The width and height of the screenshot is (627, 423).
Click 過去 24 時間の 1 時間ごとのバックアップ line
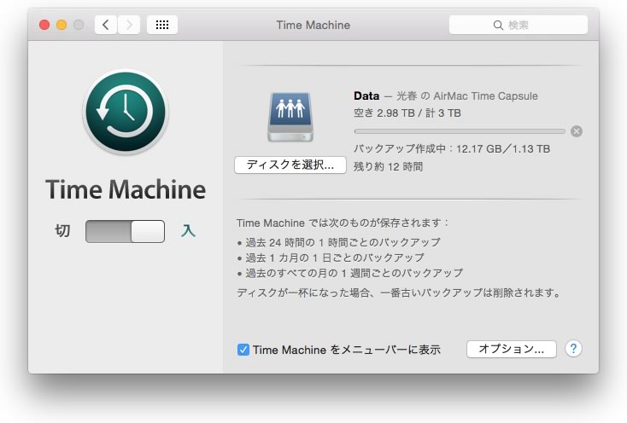343,242
